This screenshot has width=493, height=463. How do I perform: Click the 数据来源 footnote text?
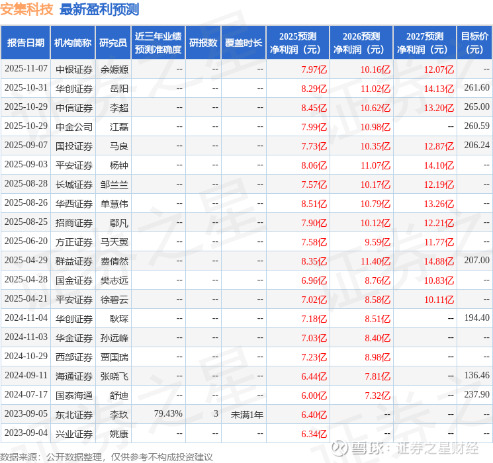(107, 456)
